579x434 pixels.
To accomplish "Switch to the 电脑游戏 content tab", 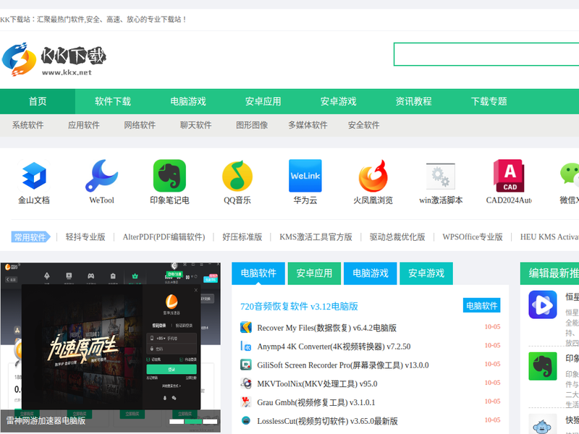I will point(370,273).
